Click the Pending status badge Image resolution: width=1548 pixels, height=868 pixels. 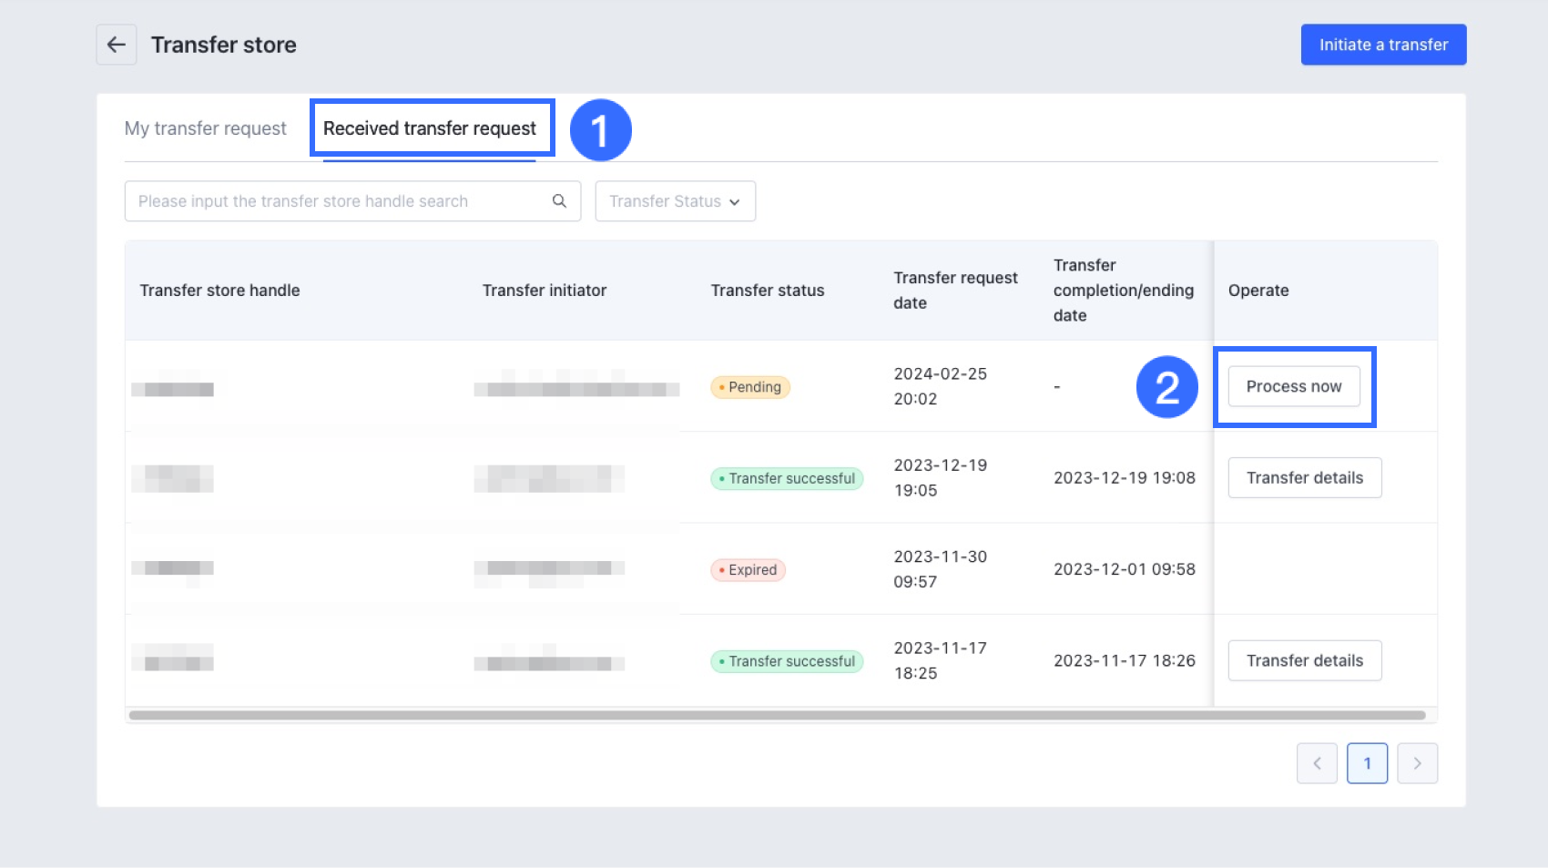[x=750, y=387]
